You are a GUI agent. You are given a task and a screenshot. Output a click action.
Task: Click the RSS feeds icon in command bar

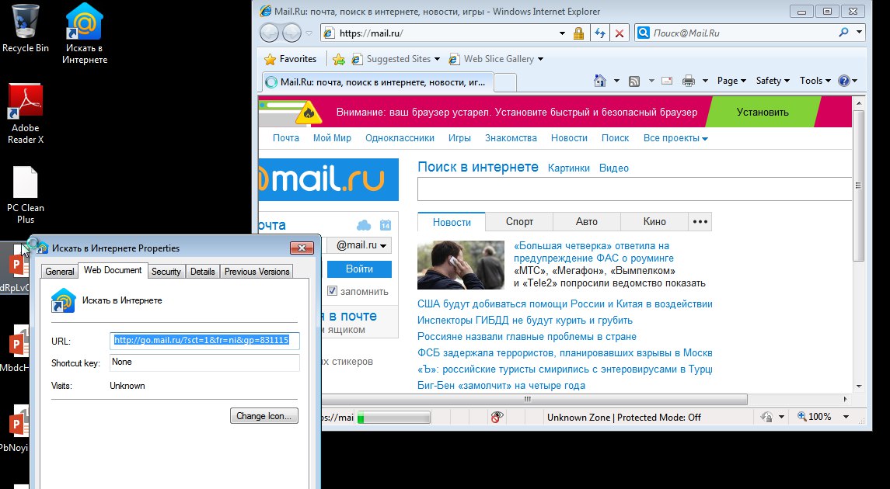634,81
